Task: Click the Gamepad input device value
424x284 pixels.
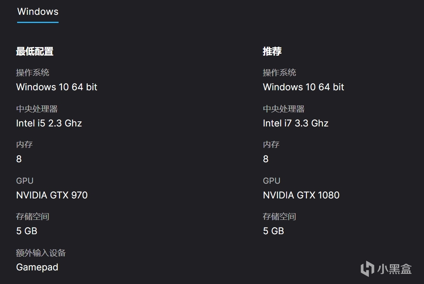Action: pyautogui.click(x=37, y=267)
